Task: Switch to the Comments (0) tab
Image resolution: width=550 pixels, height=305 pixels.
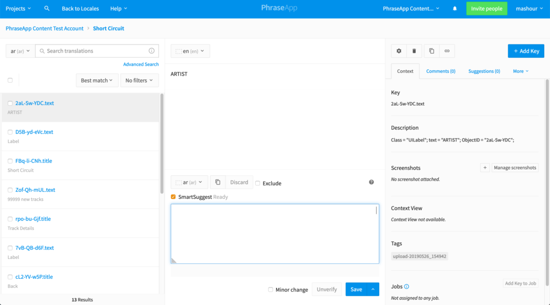Action: tap(440, 71)
